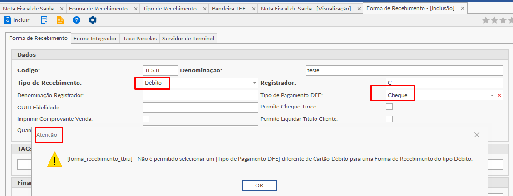The image size is (513, 196).
Task: Click the Registrador input field
Action: click(444, 83)
